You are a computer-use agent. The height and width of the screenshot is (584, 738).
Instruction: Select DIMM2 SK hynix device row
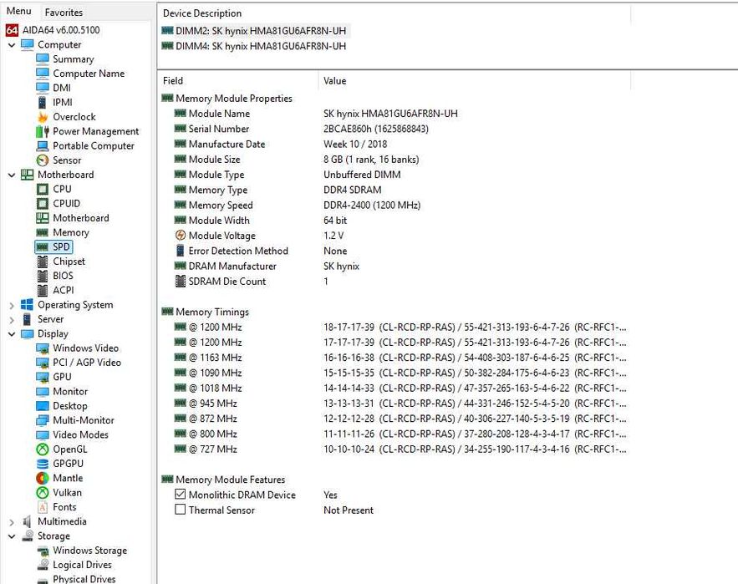tap(254, 31)
